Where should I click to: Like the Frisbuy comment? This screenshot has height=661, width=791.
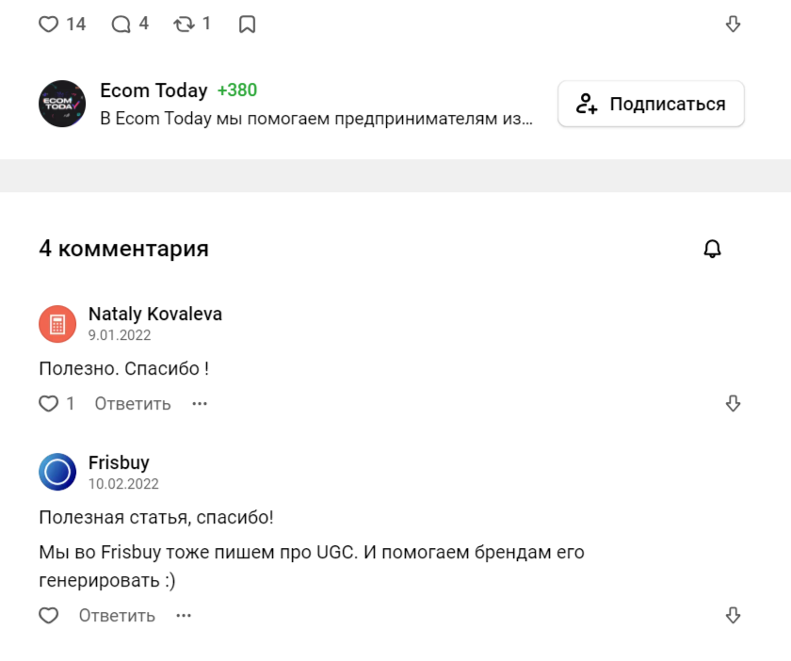[49, 616]
